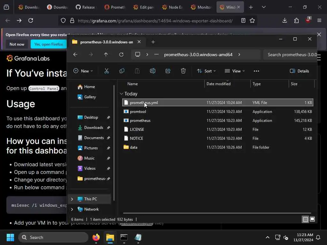The width and height of the screenshot is (327, 245).
Task: Open the Sort dropdown menu
Action: [x=206, y=71]
